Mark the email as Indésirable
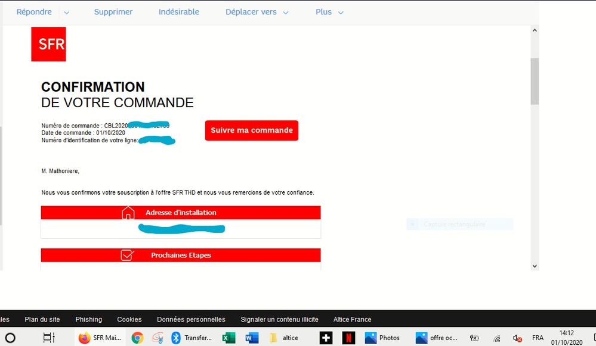Viewport: 596px width, 346px height. click(179, 12)
